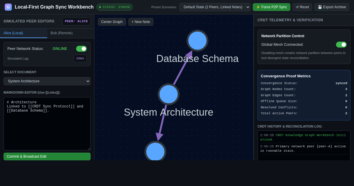Click the Resolved Conflicts row

click(304, 107)
